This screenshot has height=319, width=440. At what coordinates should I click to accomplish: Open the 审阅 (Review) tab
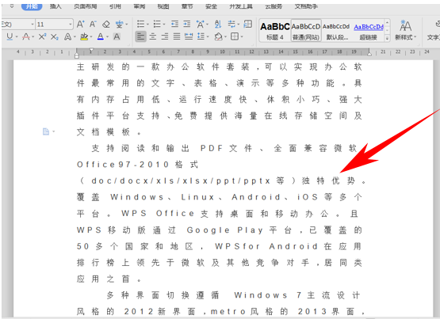tap(140, 6)
